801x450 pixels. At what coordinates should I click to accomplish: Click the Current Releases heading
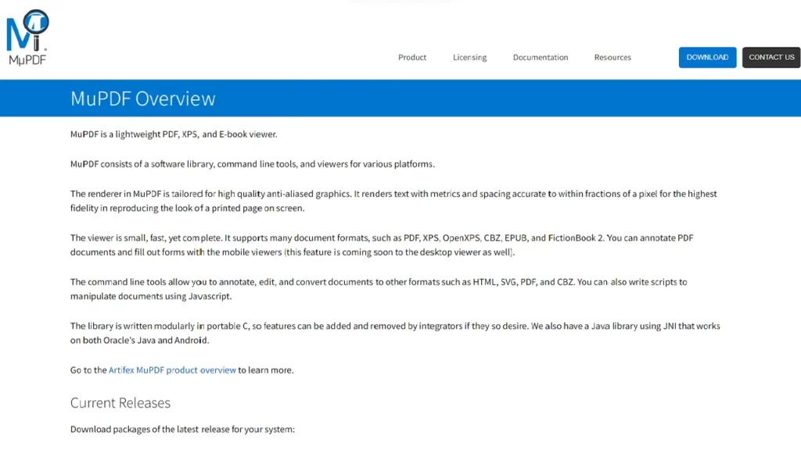click(120, 403)
